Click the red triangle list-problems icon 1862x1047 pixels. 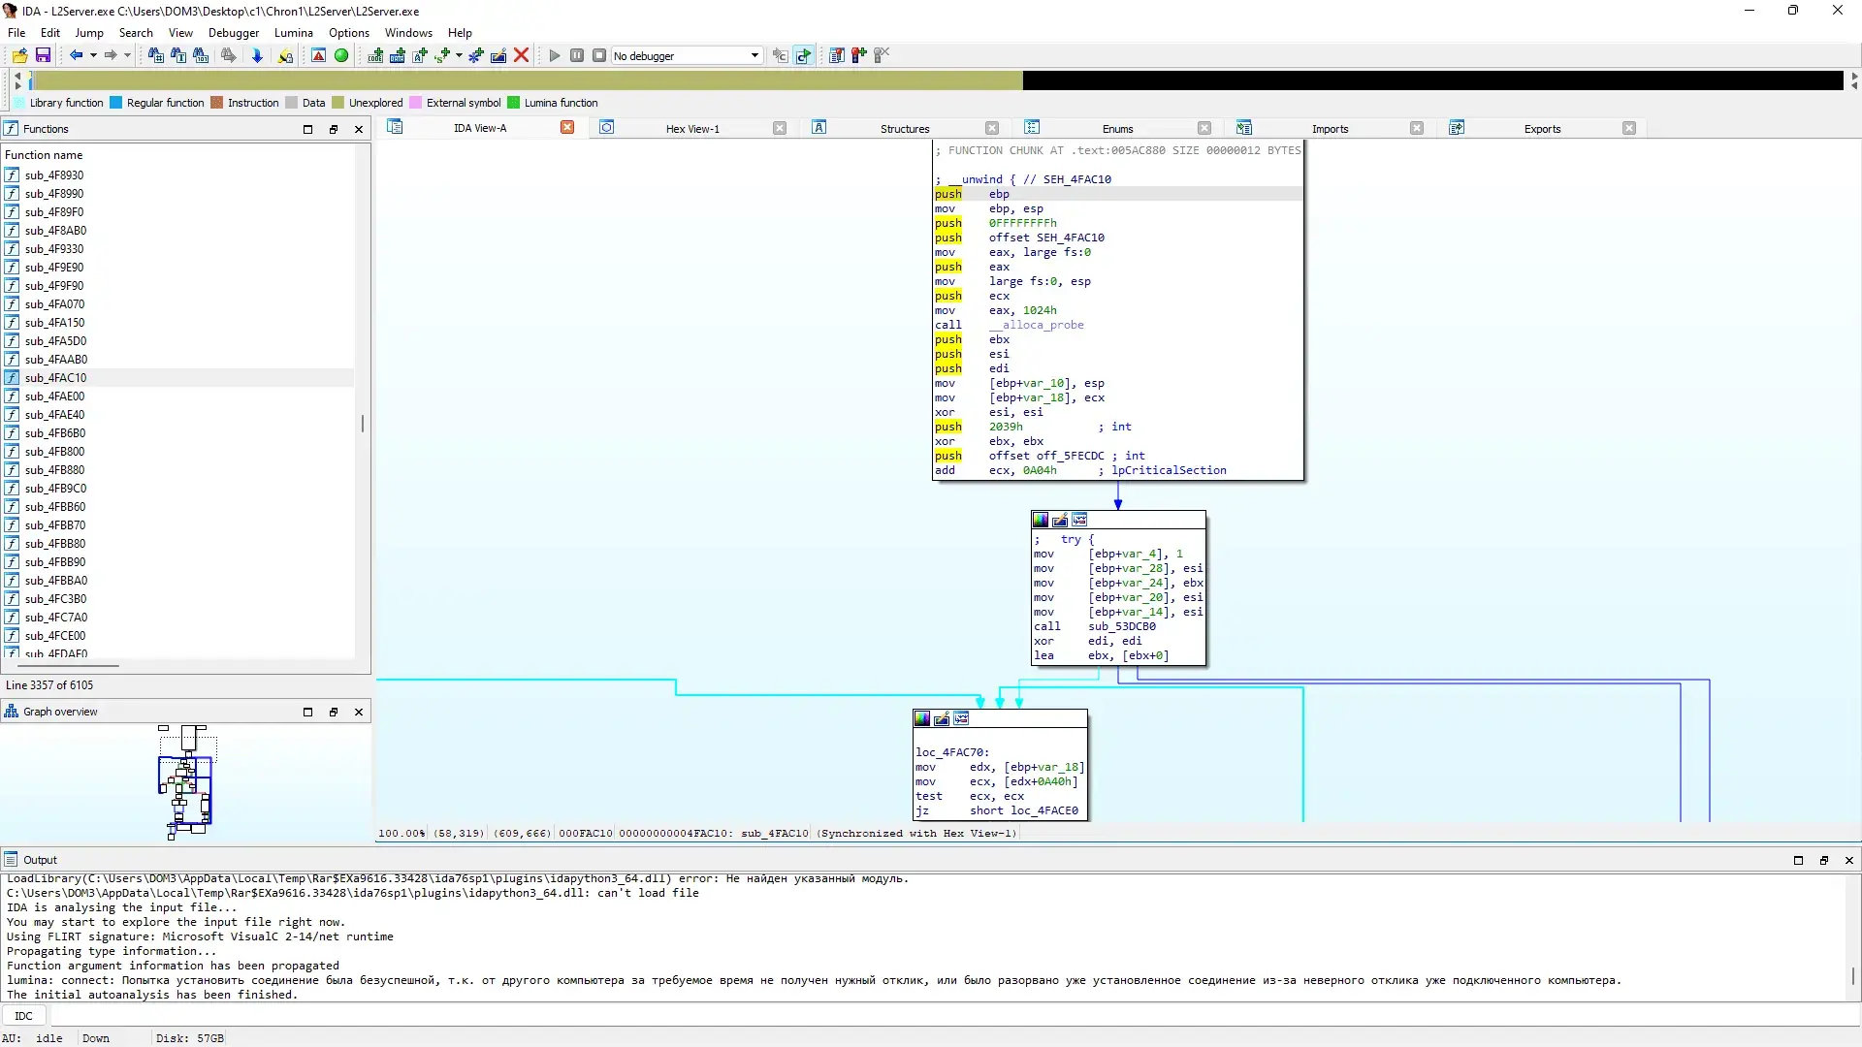click(x=318, y=55)
